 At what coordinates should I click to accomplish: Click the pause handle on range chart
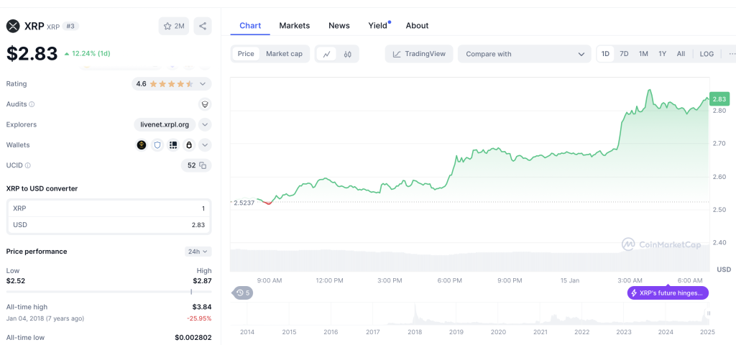pos(709,313)
